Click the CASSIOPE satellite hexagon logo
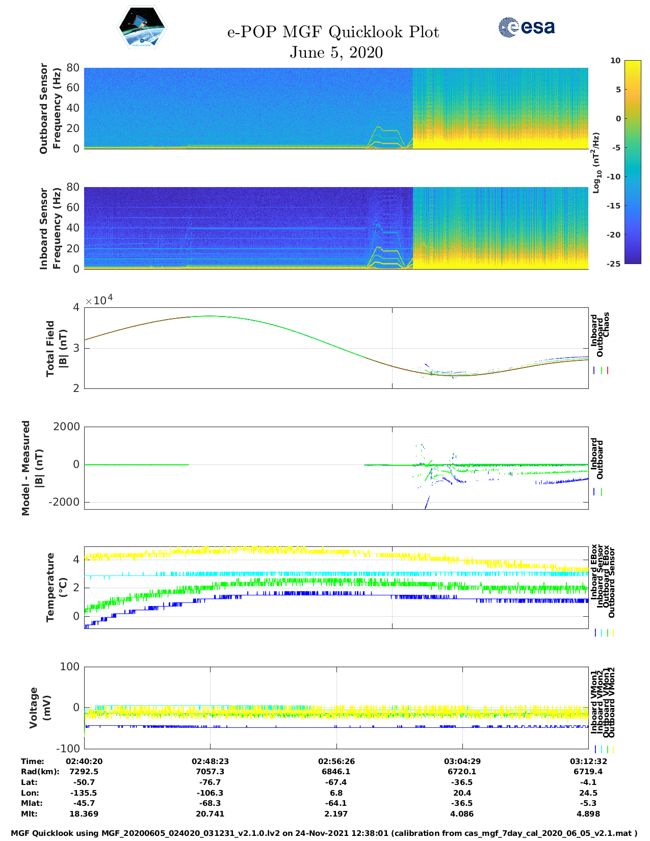The image size is (650, 841). pyautogui.click(x=142, y=28)
